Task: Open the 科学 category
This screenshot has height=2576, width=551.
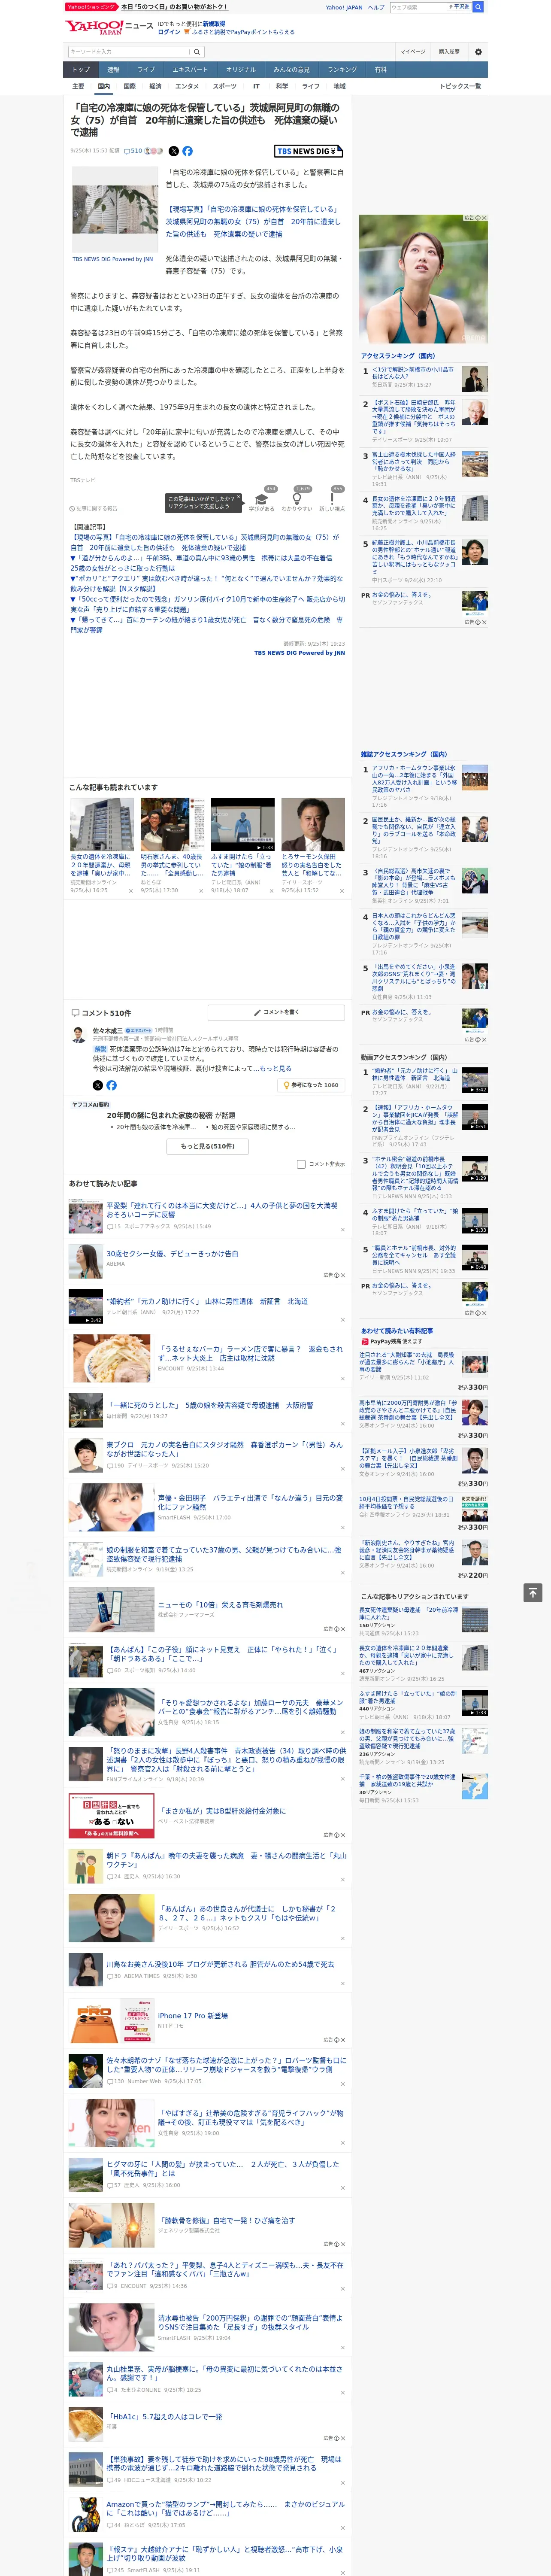Action: pyautogui.click(x=282, y=86)
